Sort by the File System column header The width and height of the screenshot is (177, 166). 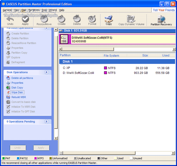pyautogui.click(x=115, y=55)
